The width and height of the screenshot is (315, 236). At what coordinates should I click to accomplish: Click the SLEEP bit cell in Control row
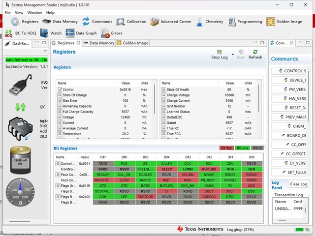[x=166, y=169]
